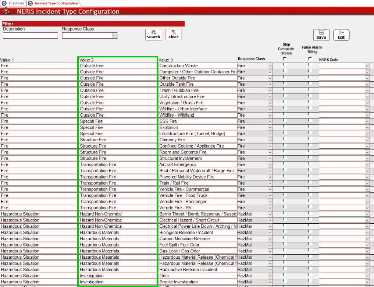Toggle the Skip Complete Status header checkbox

(285, 59)
